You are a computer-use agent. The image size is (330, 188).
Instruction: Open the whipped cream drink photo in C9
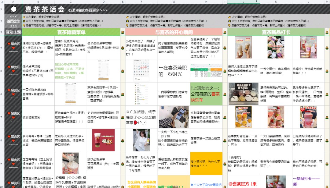click(71, 163)
